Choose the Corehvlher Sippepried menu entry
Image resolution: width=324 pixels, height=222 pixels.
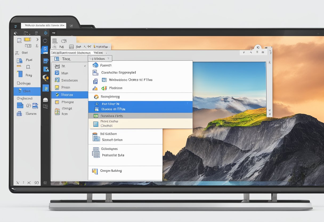(118, 73)
